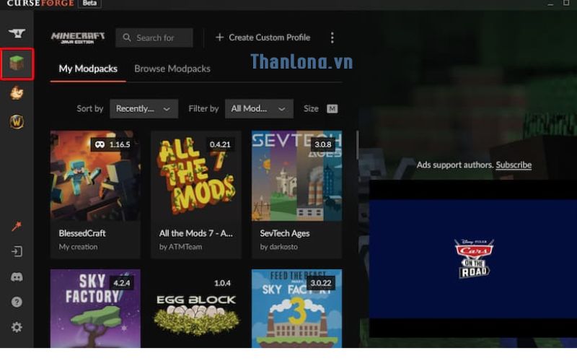Open World of Warcraft from the sidebar
Screen dimensions: 577x361
(17, 122)
